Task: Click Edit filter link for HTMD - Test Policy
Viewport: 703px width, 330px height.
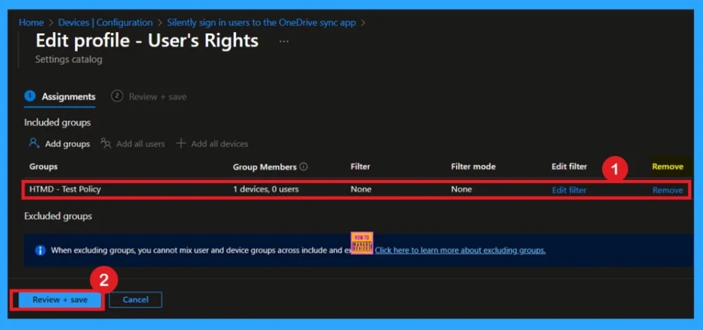Action: pyautogui.click(x=569, y=190)
